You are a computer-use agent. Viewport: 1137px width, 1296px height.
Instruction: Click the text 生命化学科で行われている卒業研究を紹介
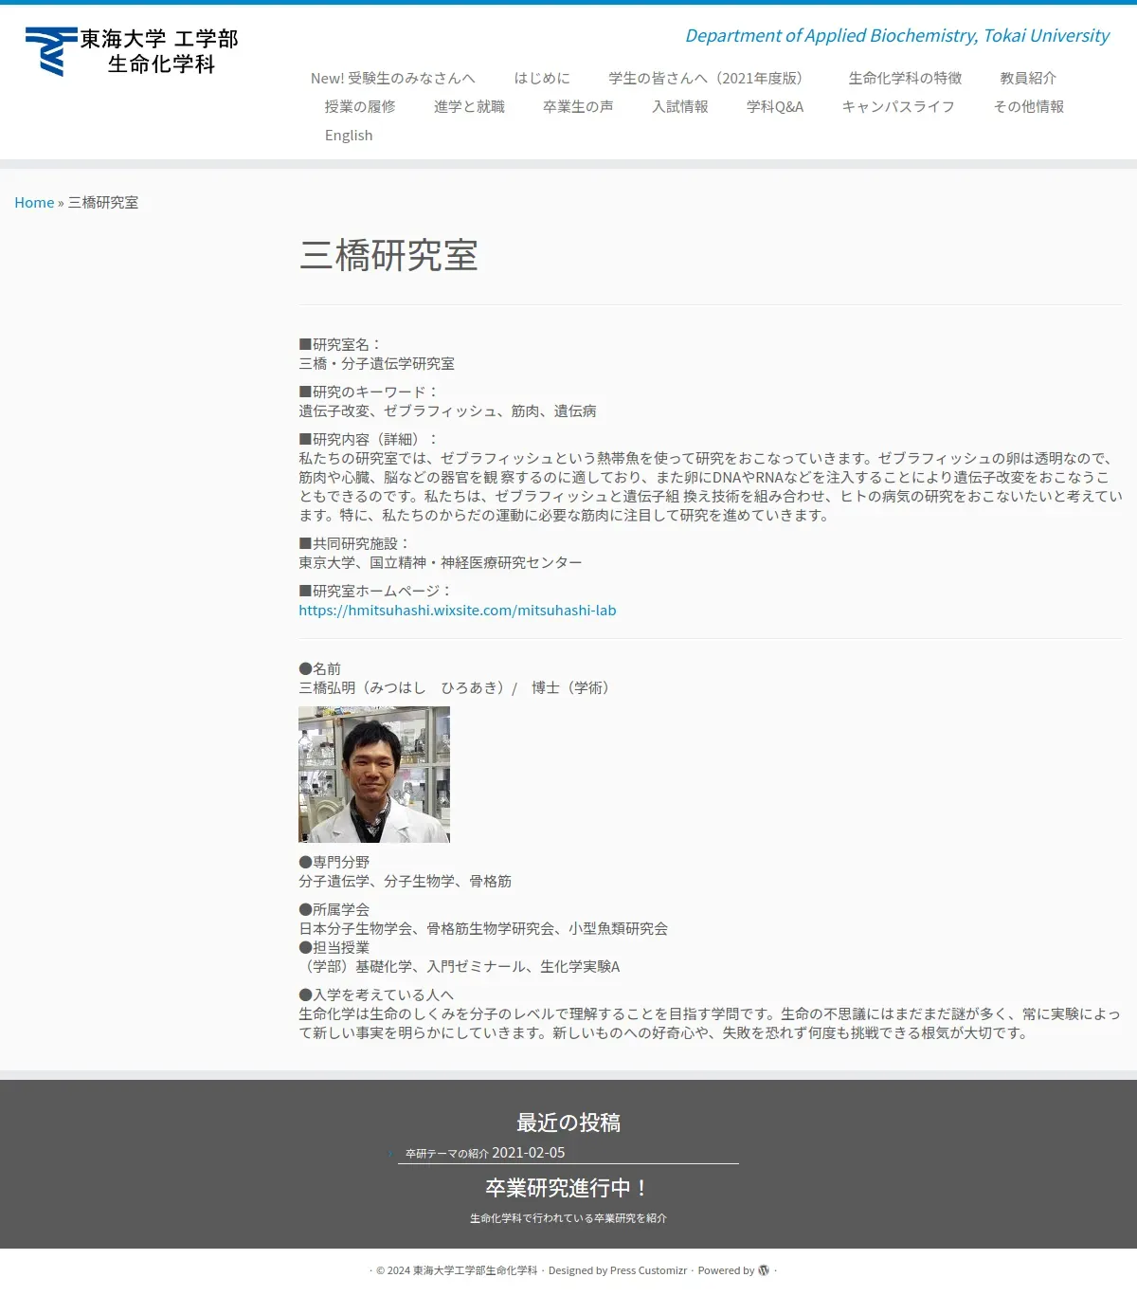(568, 1219)
